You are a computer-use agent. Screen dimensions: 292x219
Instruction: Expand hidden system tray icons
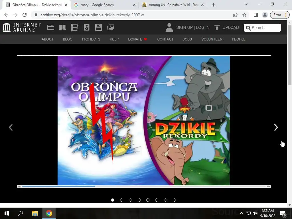pyautogui.click(x=241, y=213)
